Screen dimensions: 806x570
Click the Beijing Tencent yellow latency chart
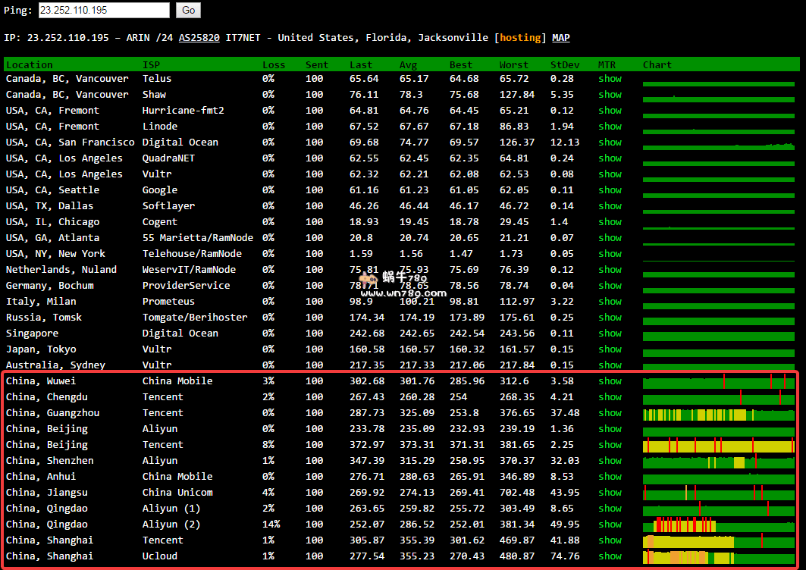719,446
